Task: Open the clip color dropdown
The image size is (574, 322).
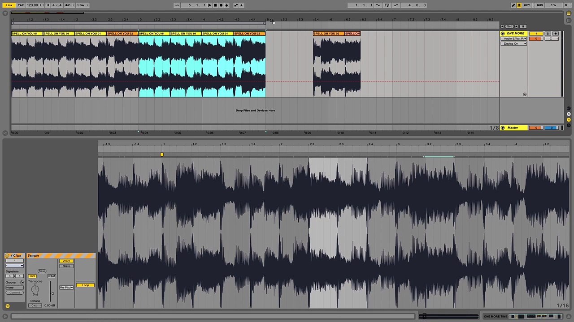Action: (x=14, y=266)
